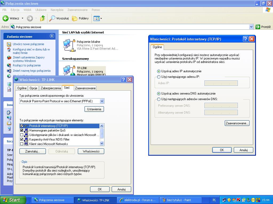273x204 pixels.
Task: Click help question mark in TCP/IP dialog
Action: [246, 39]
